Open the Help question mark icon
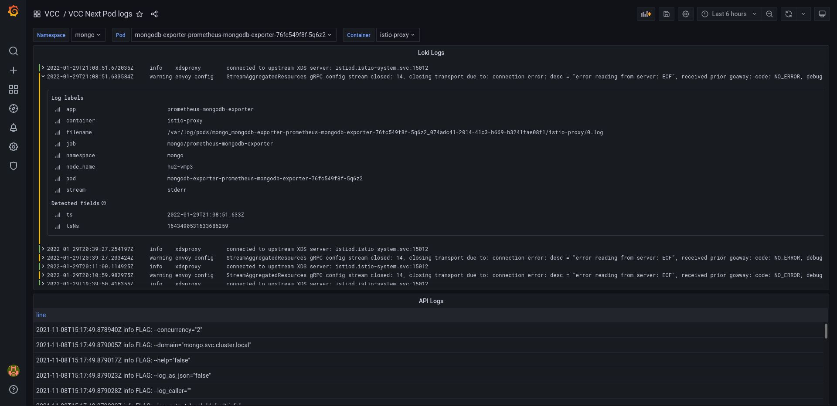Image resolution: width=837 pixels, height=406 pixels. click(x=14, y=389)
